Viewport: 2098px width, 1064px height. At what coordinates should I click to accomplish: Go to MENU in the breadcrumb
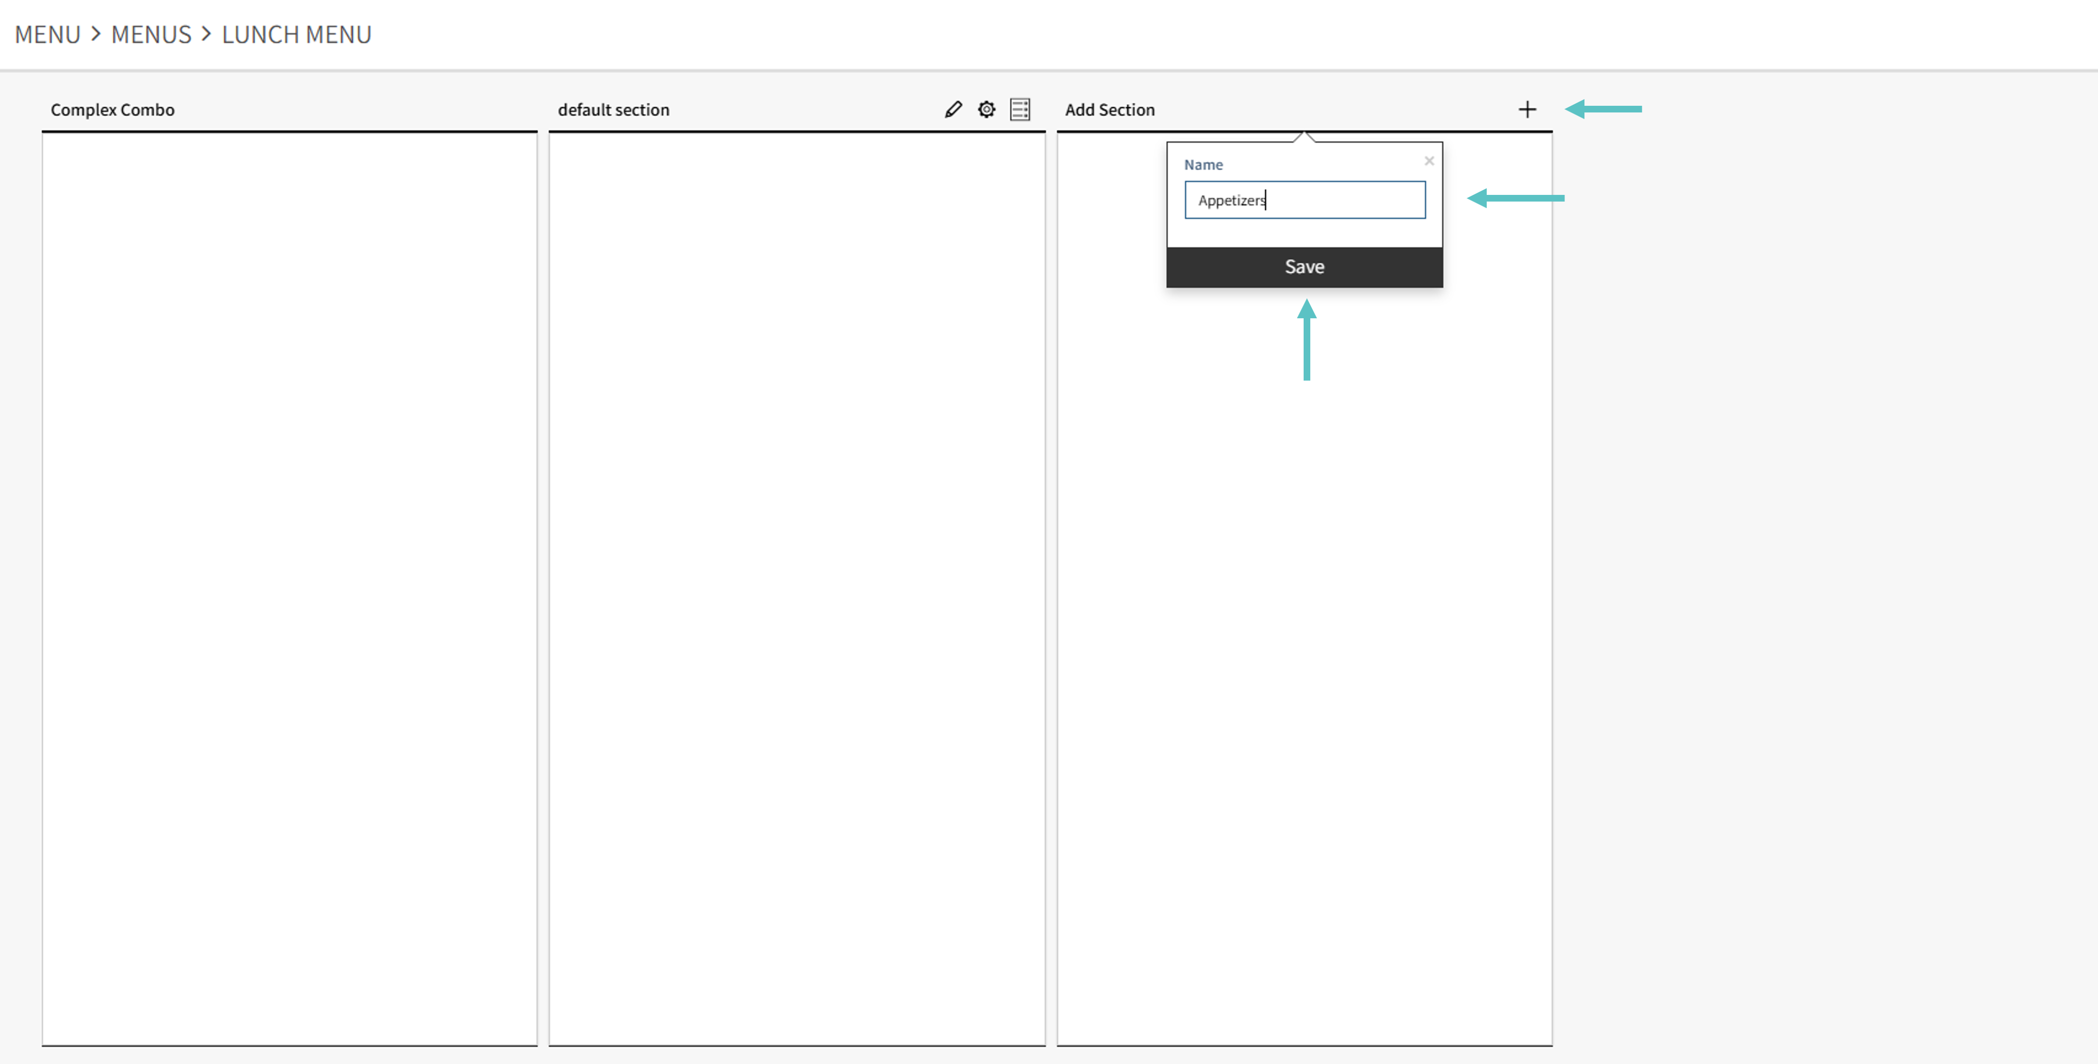(x=47, y=34)
